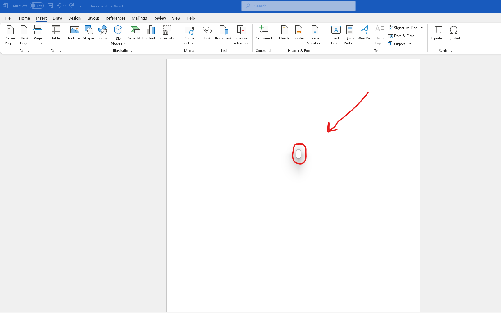Switch to the Home tab

tap(24, 18)
